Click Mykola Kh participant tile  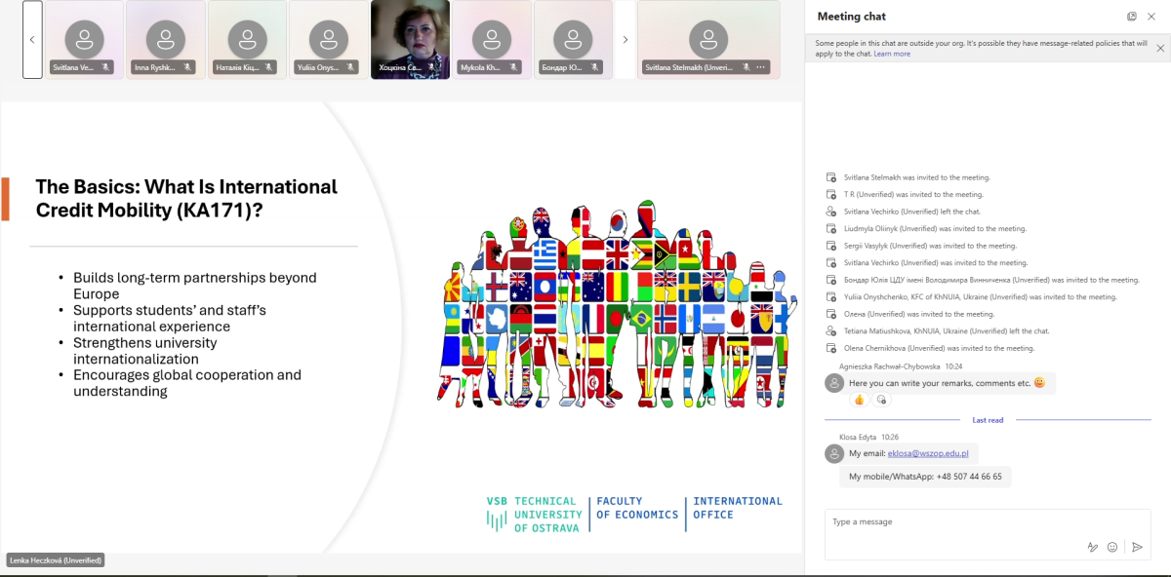[x=492, y=39]
